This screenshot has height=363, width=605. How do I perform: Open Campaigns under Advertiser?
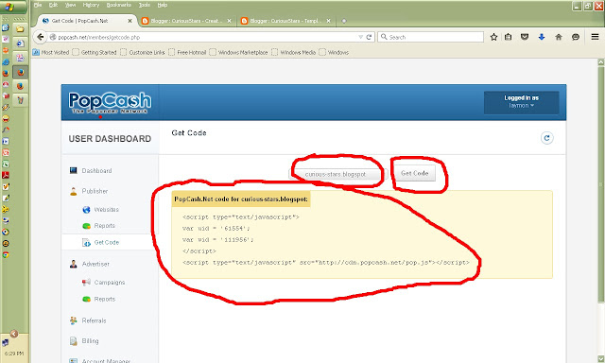[x=110, y=283]
